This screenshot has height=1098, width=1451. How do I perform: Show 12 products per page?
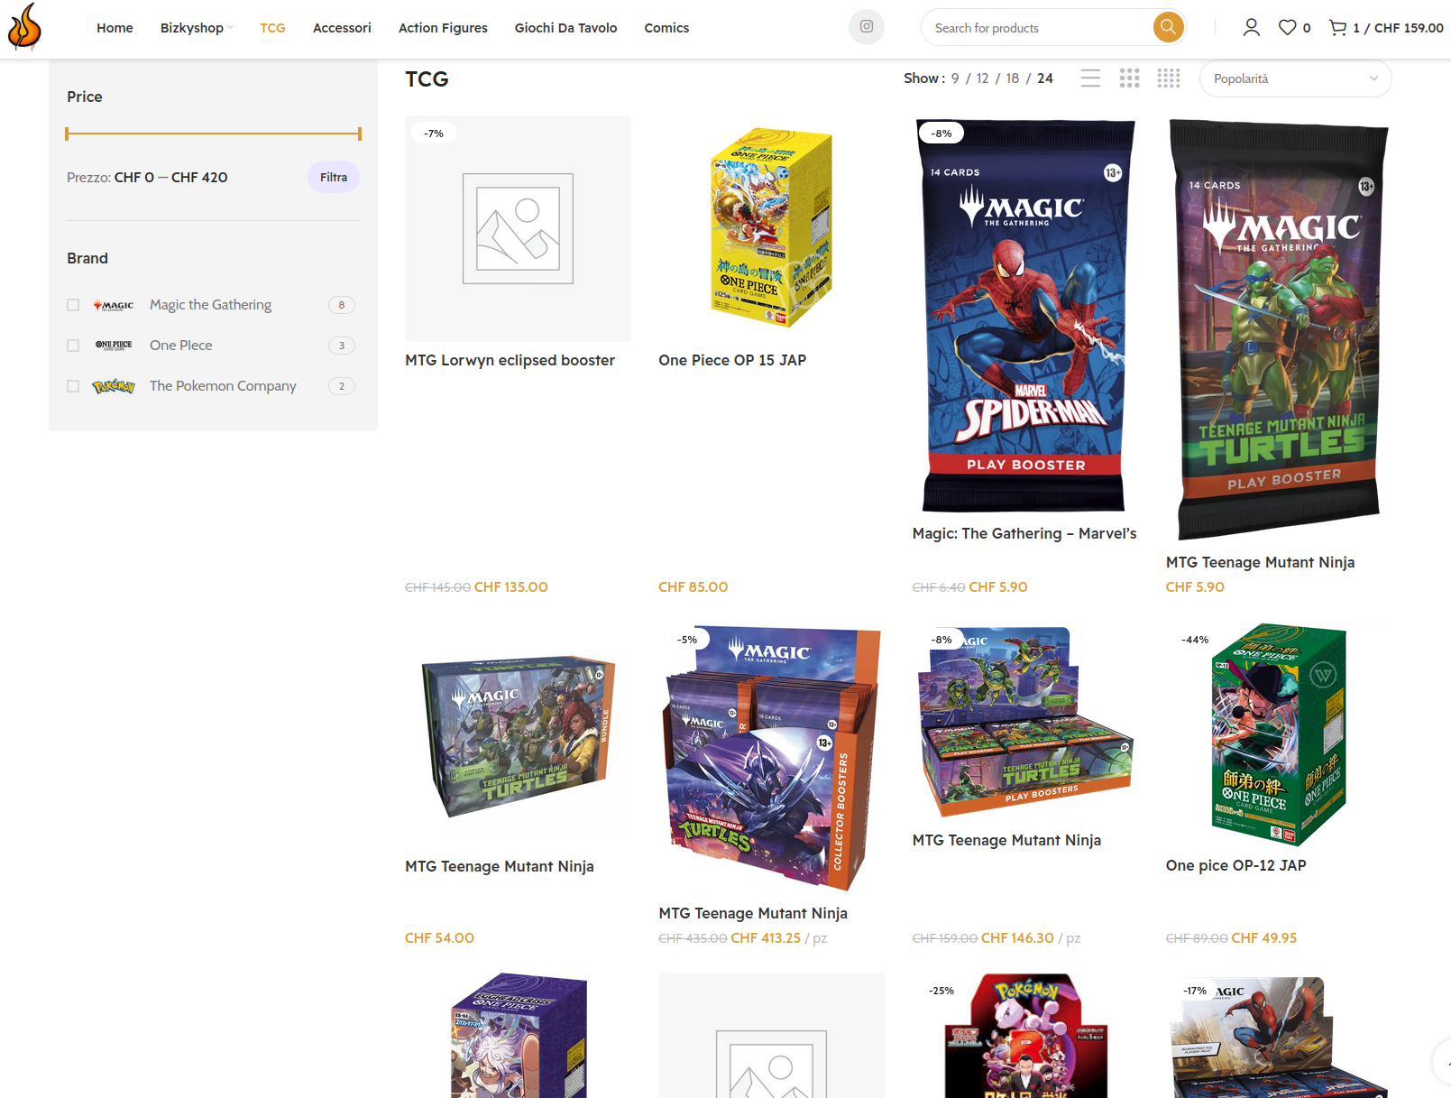tap(982, 78)
